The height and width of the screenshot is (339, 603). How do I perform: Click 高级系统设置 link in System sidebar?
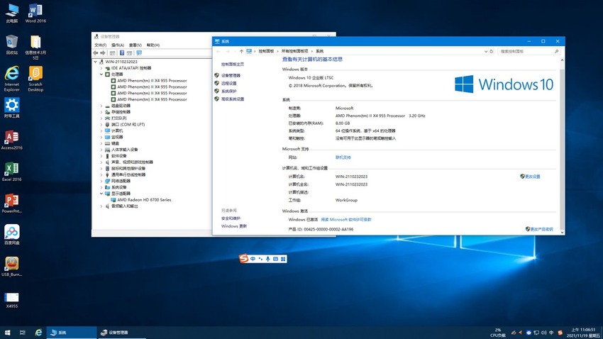pyautogui.click(x=233, y=99)
